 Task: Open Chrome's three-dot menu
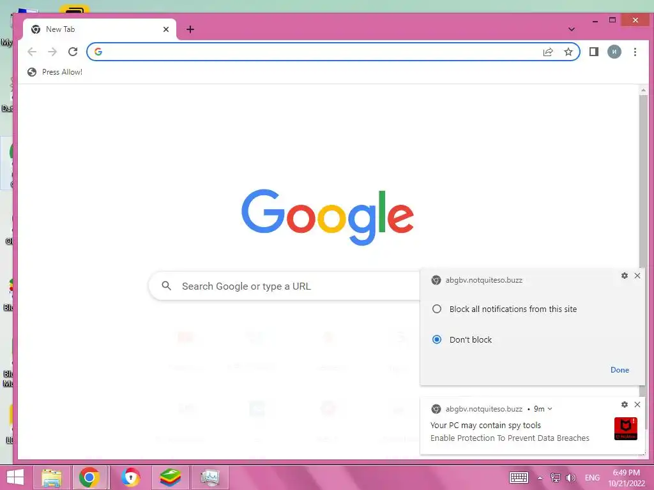[635, 52]
